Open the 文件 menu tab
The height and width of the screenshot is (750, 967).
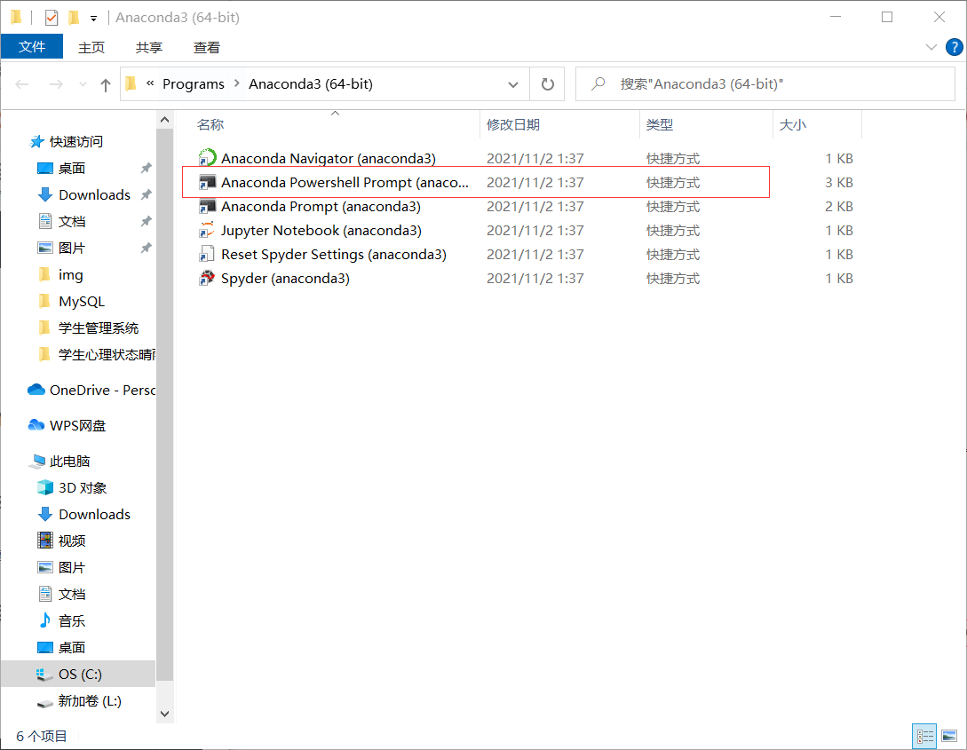[x=32, y=47]
